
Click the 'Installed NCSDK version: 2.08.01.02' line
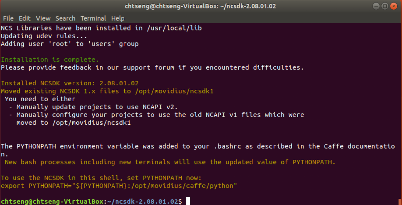[x=70, y=83]
